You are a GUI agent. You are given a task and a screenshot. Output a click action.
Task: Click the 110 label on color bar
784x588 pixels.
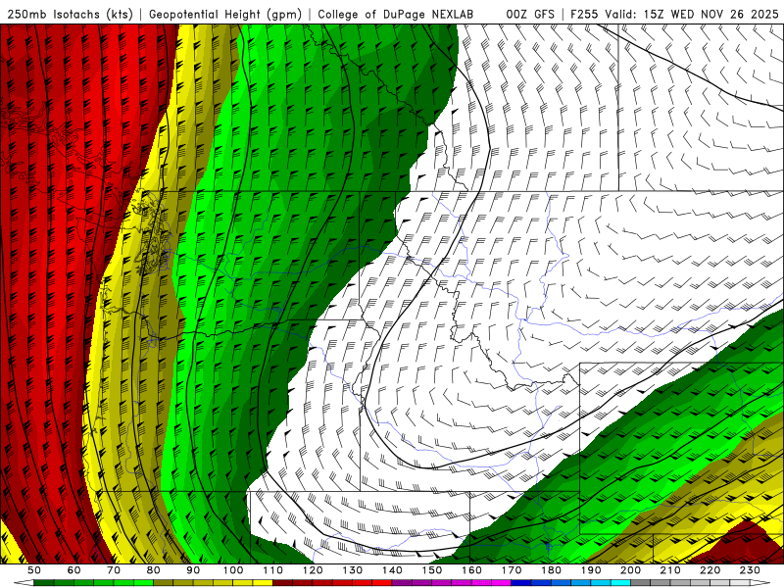click(272, 570)
